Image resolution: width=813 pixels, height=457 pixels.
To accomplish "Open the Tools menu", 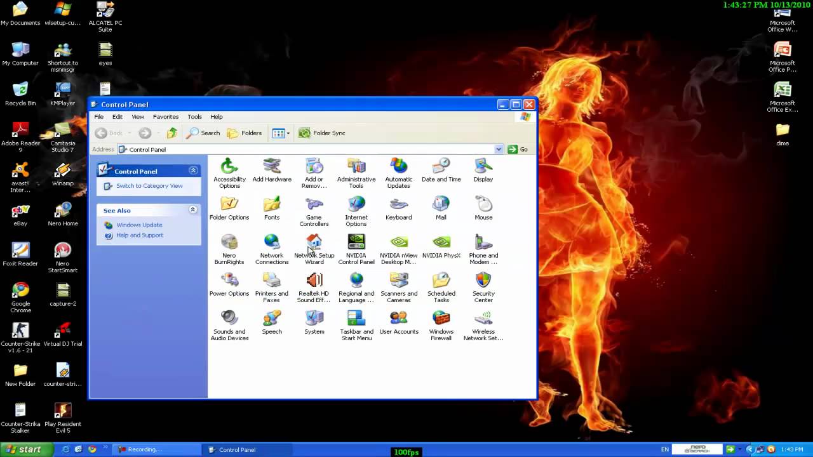I will click(194, 117).
